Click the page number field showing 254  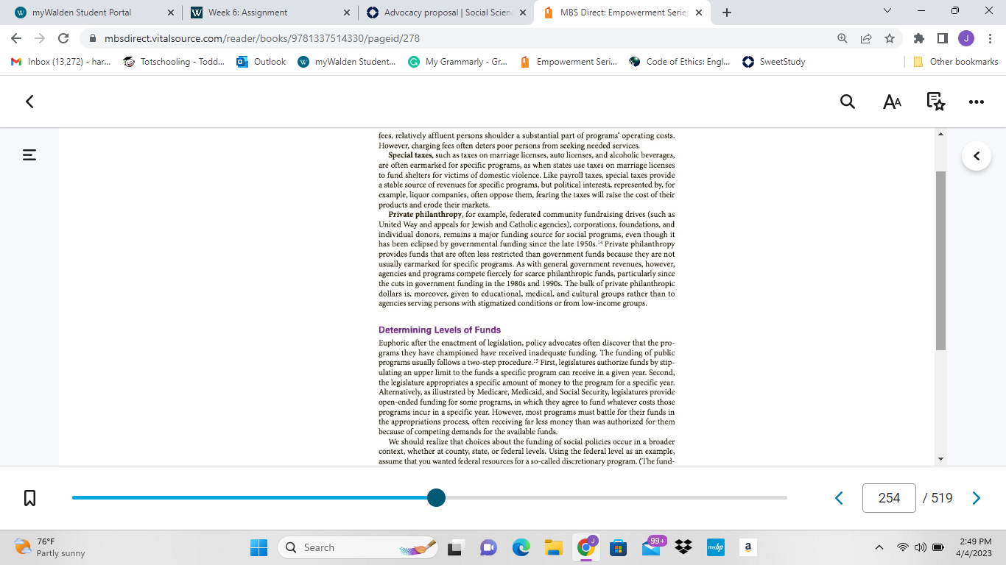point(889,498)
